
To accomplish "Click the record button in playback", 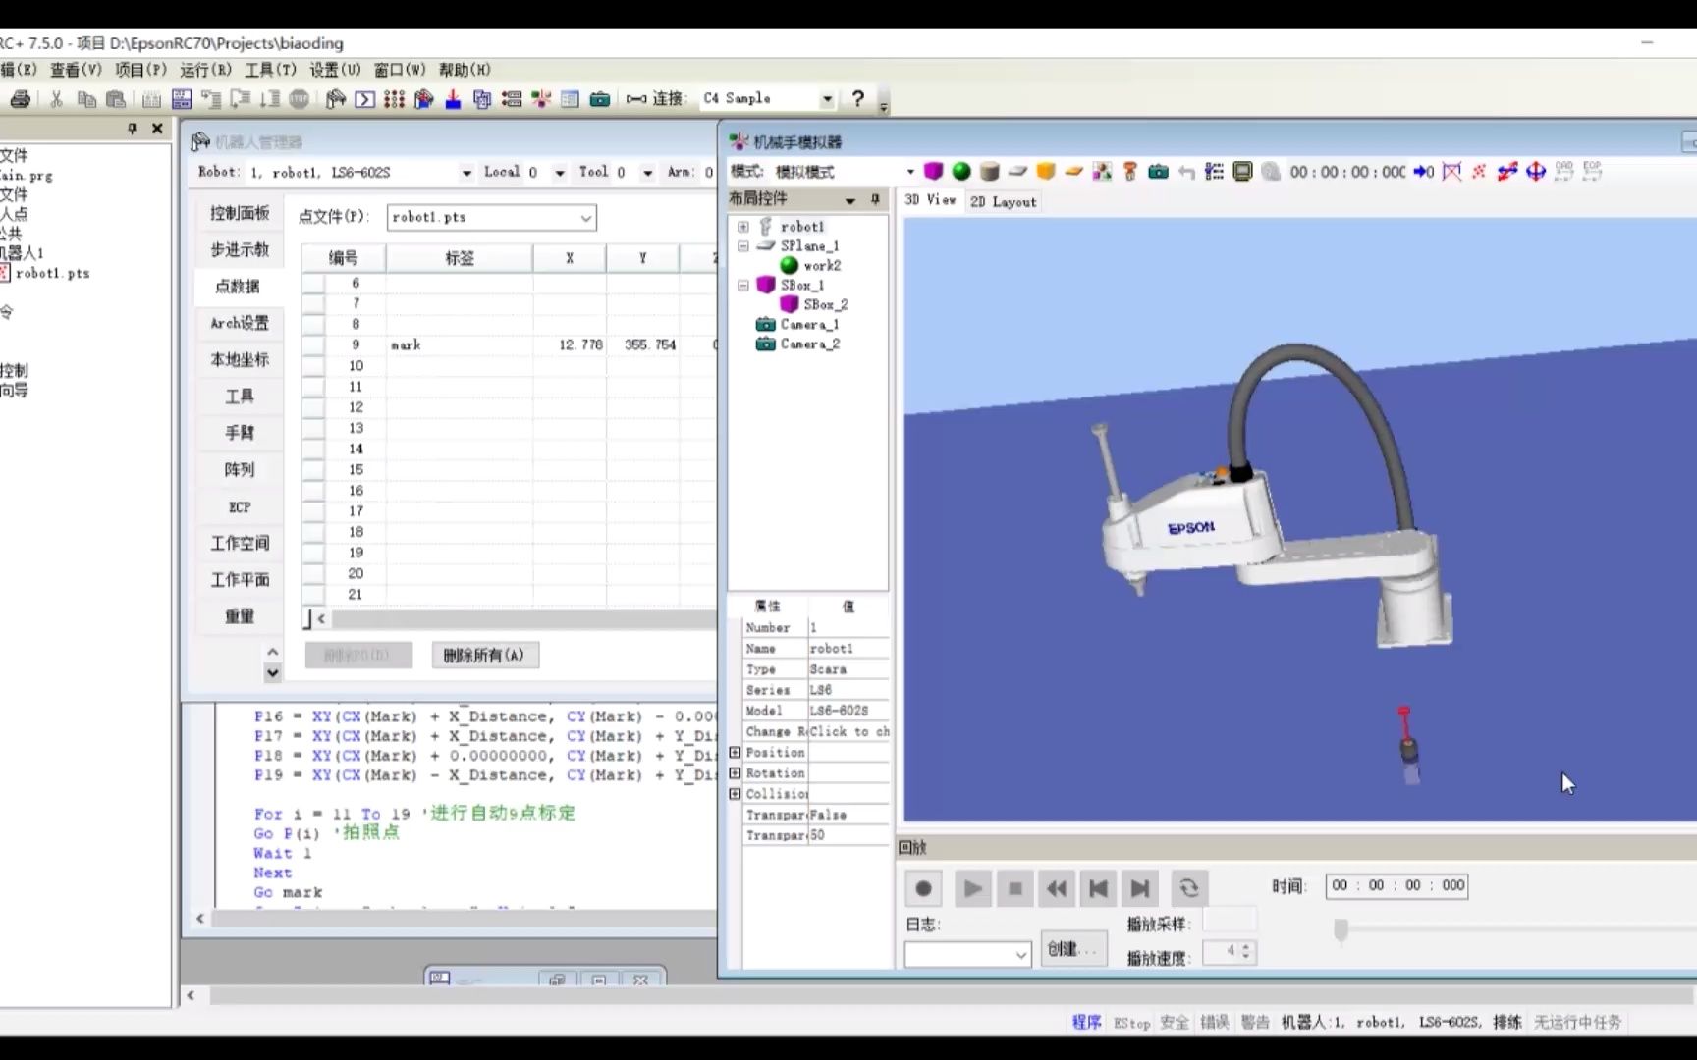I will (923, 889).
